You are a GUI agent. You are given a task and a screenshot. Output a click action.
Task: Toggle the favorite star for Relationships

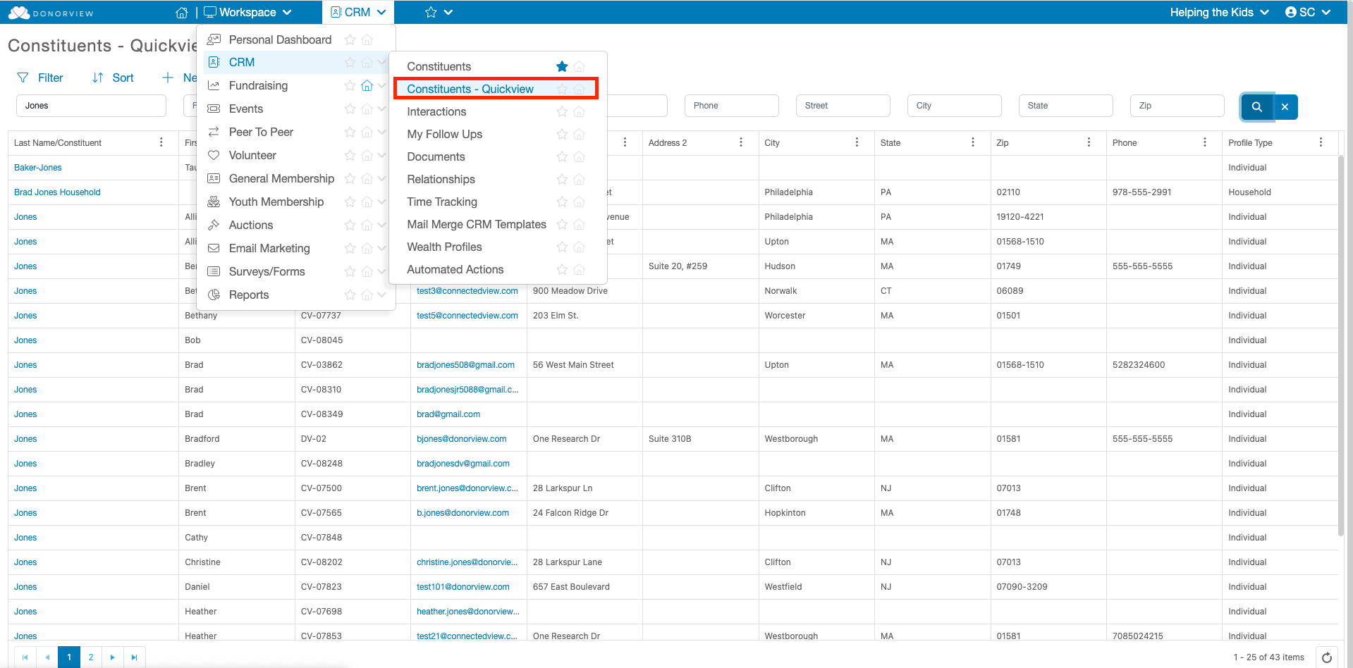click(562, 180)
